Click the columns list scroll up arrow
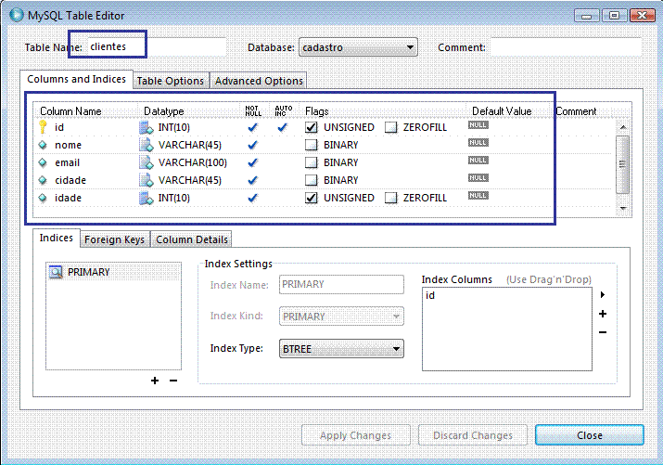 pos(623,127)
